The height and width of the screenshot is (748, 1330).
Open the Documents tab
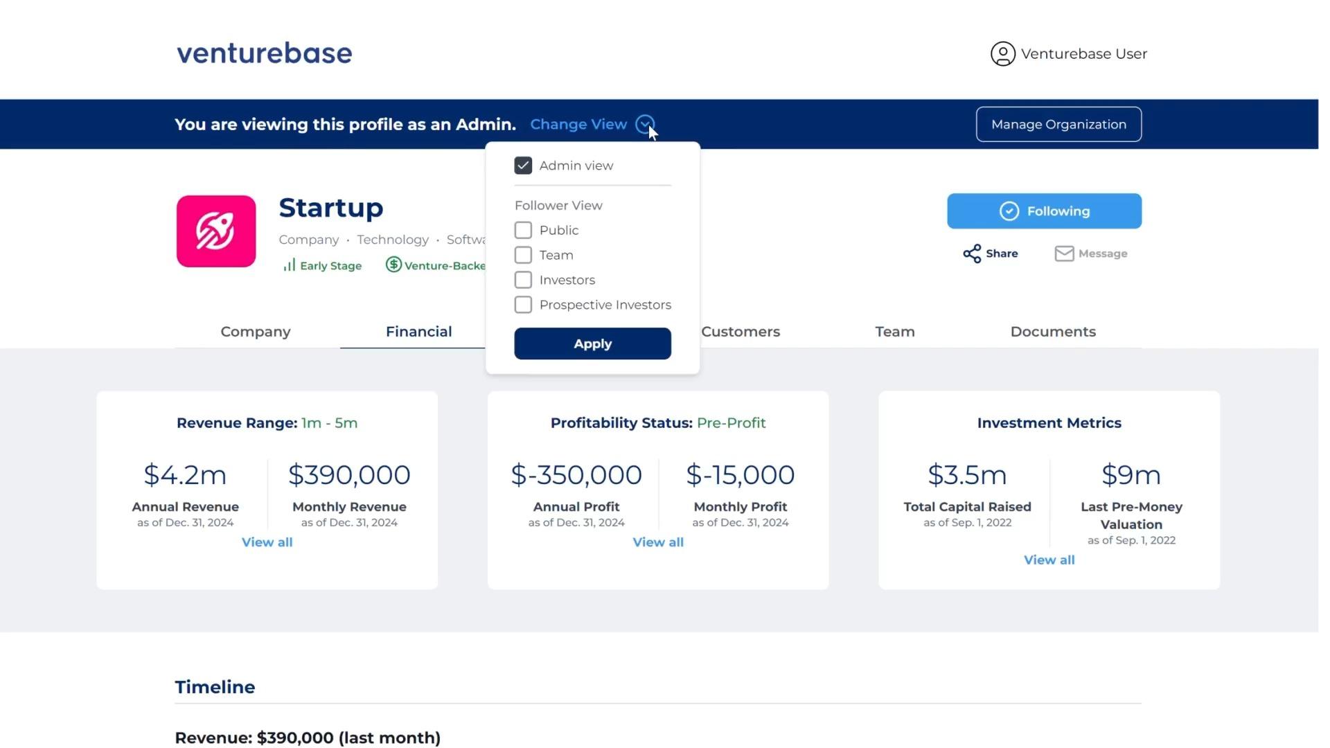pos(1052,332)
